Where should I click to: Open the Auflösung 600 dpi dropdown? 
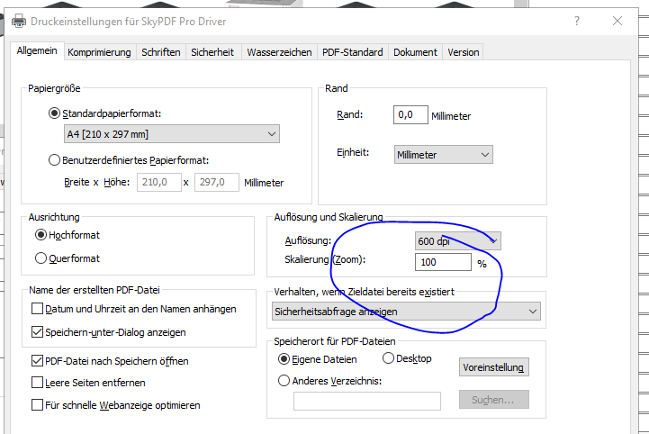[x=458, y=240]
